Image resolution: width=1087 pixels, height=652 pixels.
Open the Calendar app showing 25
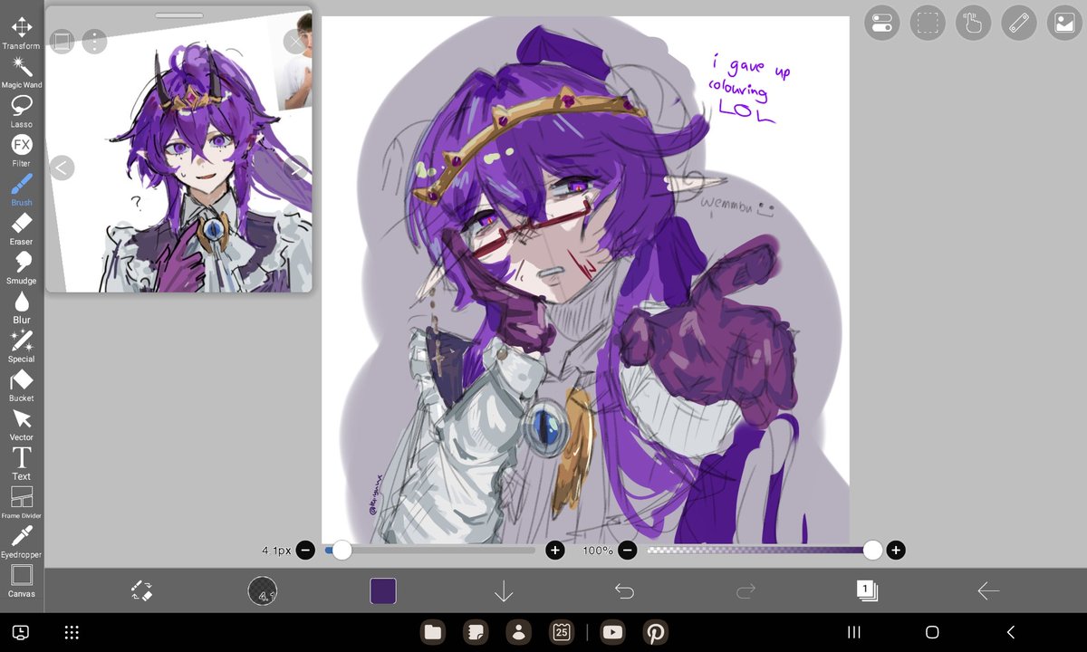click(562, 632)
